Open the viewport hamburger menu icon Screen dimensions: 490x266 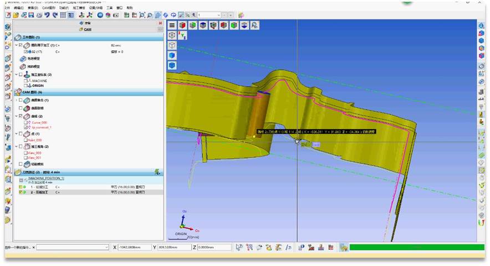[172, 25]
